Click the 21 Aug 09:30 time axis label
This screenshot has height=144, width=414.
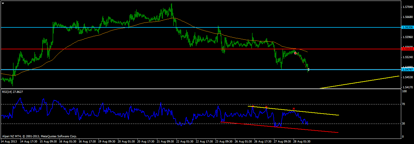click(x=165, y=142)
